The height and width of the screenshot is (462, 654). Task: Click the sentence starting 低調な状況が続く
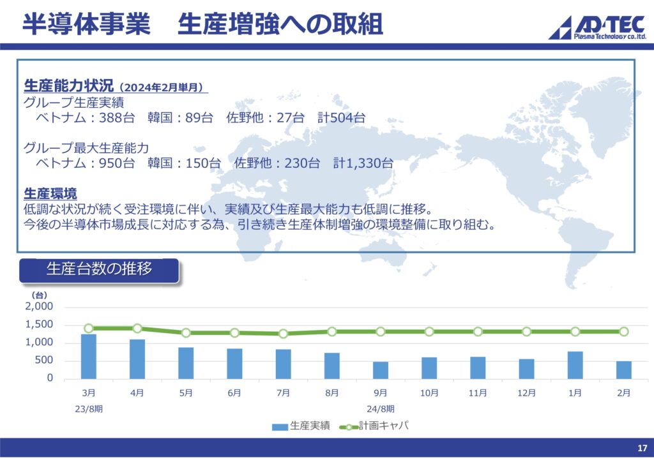pos(229,209)
